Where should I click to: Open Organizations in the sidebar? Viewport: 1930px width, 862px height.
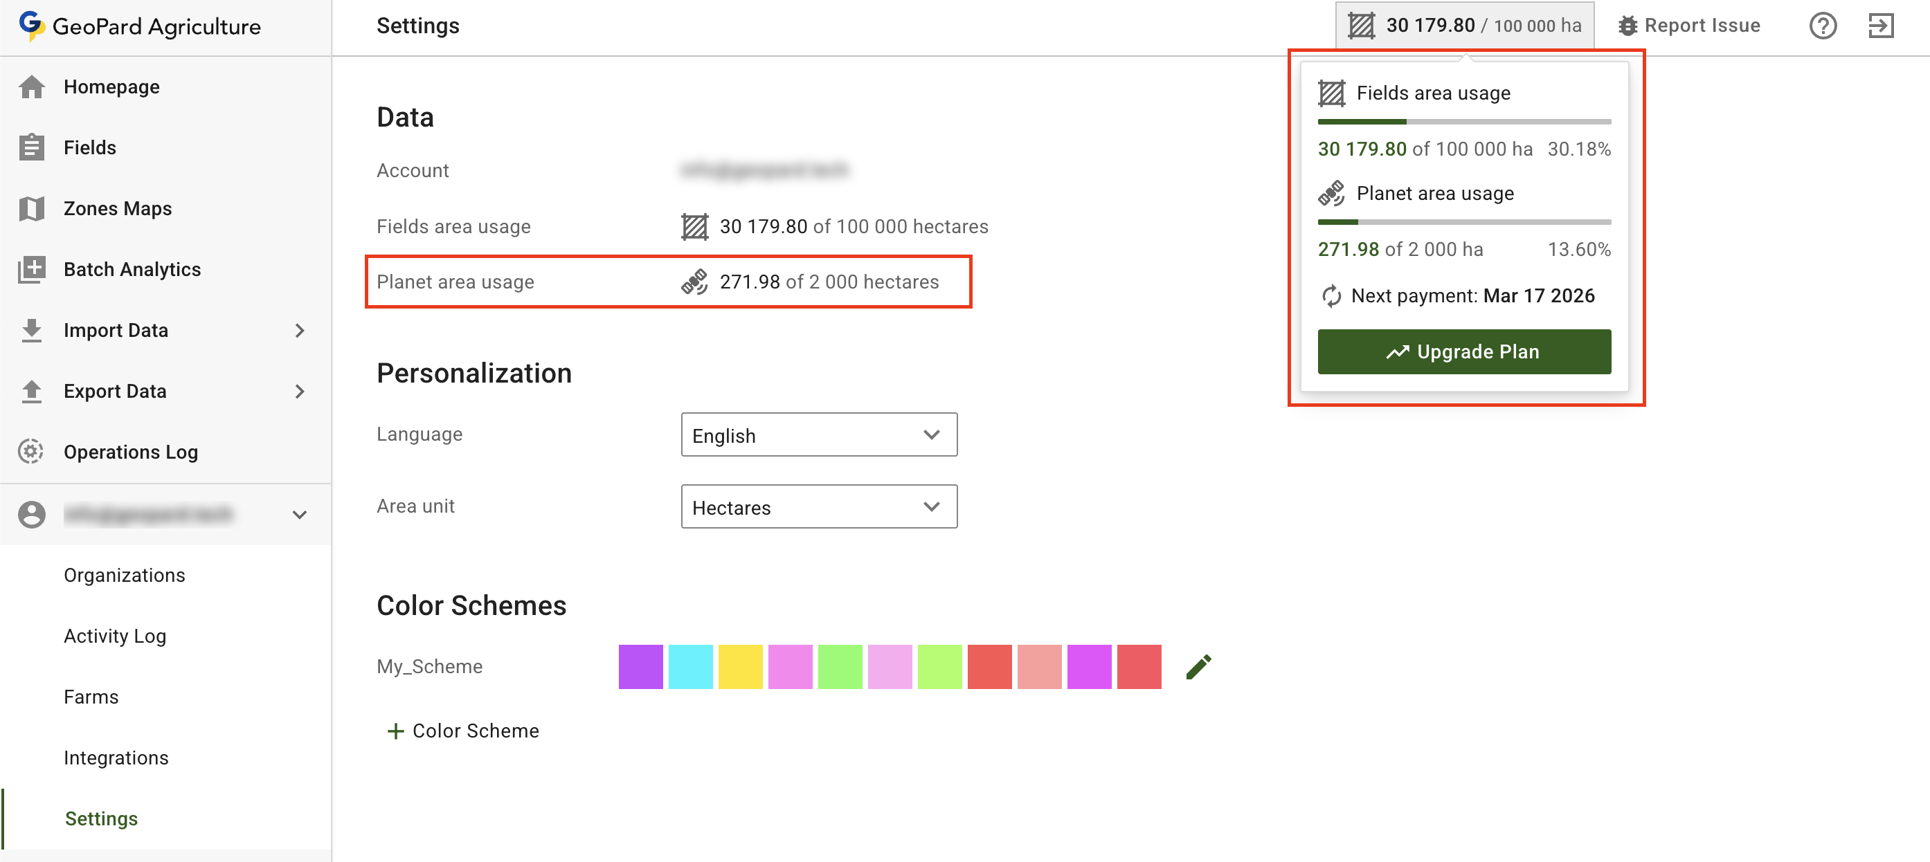(x=125, y=575)
